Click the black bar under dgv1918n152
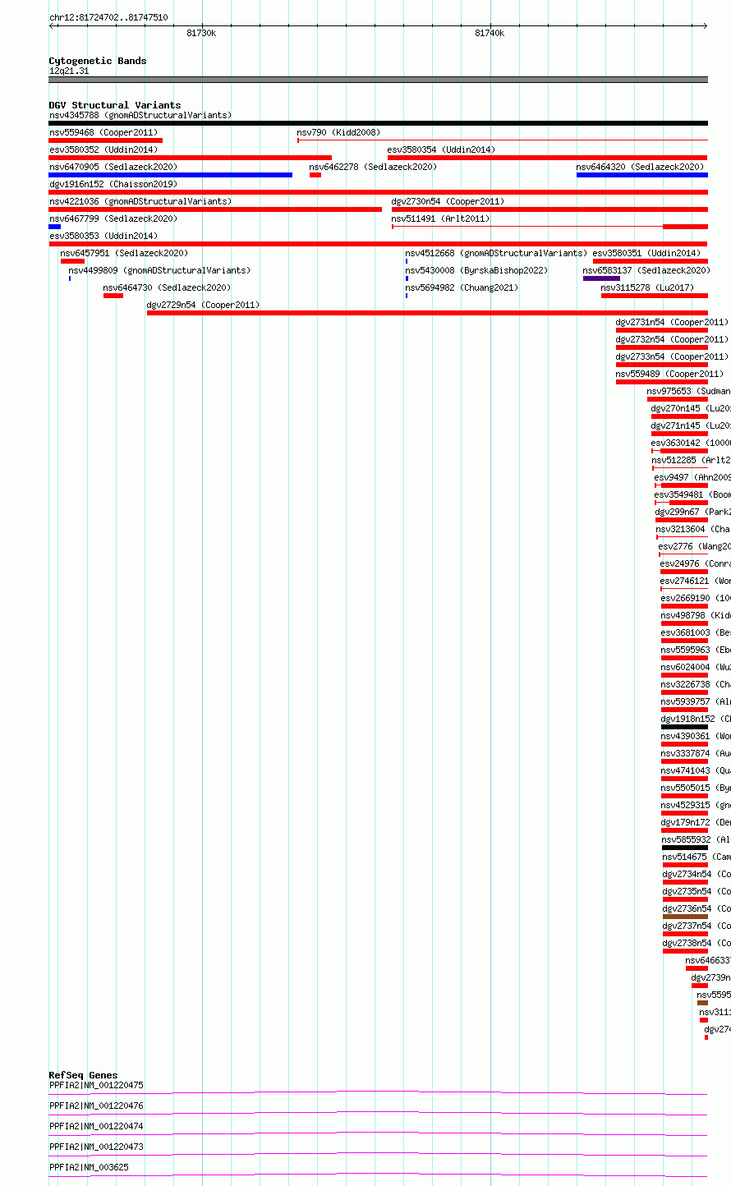 tap(684, 727)
